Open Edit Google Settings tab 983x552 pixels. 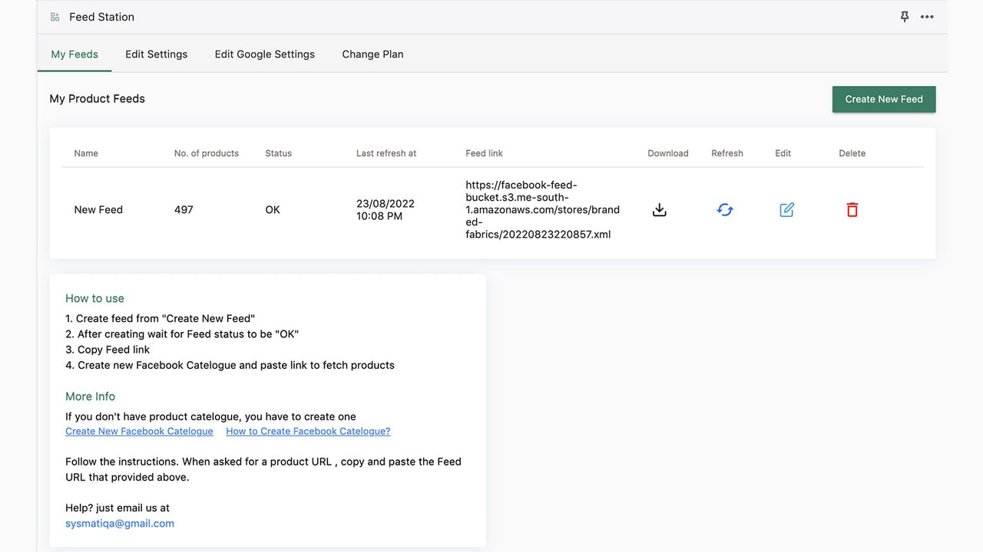pos(265,54)
